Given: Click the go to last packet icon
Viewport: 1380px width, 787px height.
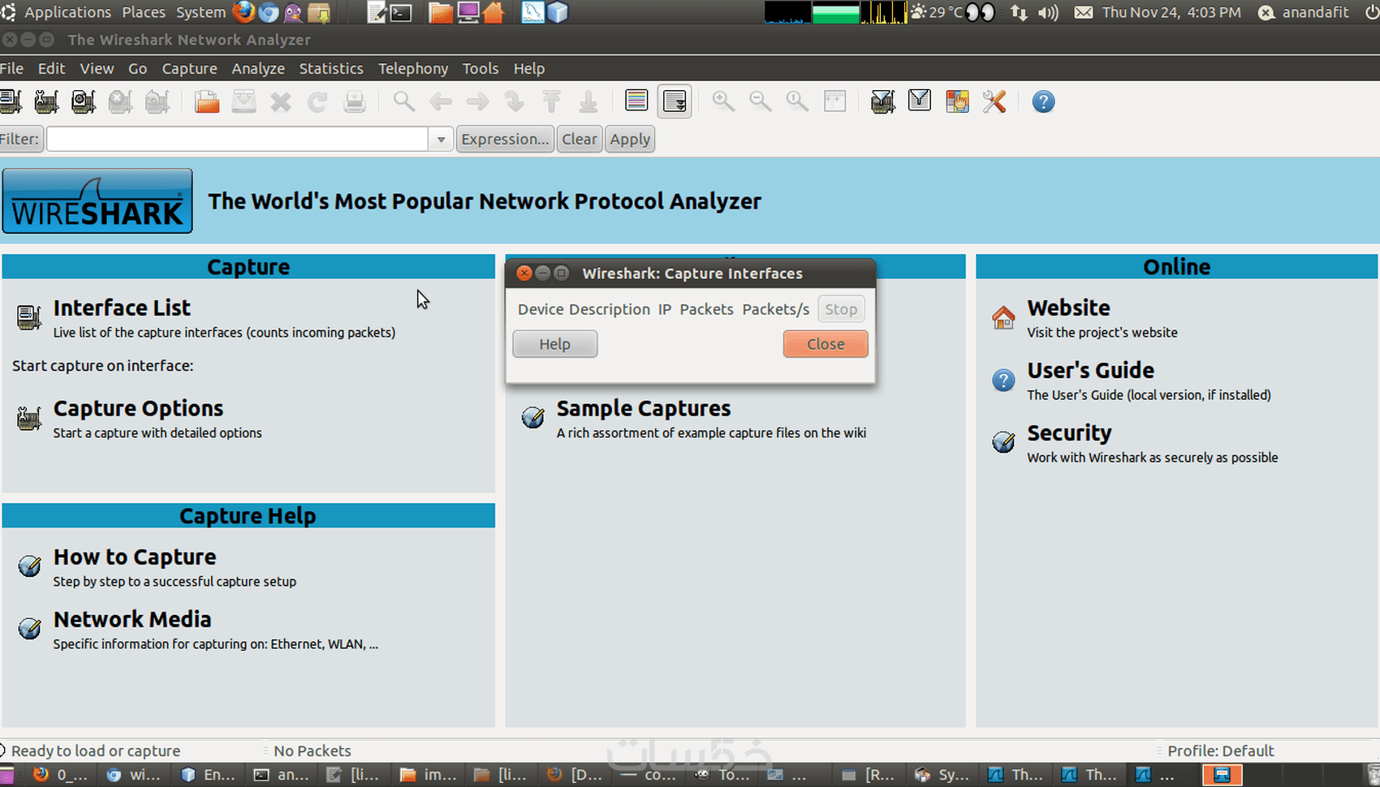Looking at the screenshot, I should (589, 101).
